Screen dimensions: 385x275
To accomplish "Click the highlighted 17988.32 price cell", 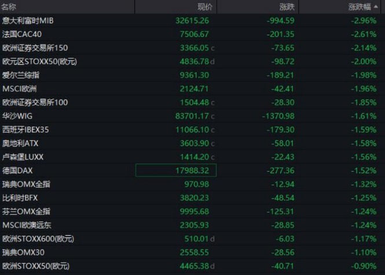I will (x=176, y=170).
